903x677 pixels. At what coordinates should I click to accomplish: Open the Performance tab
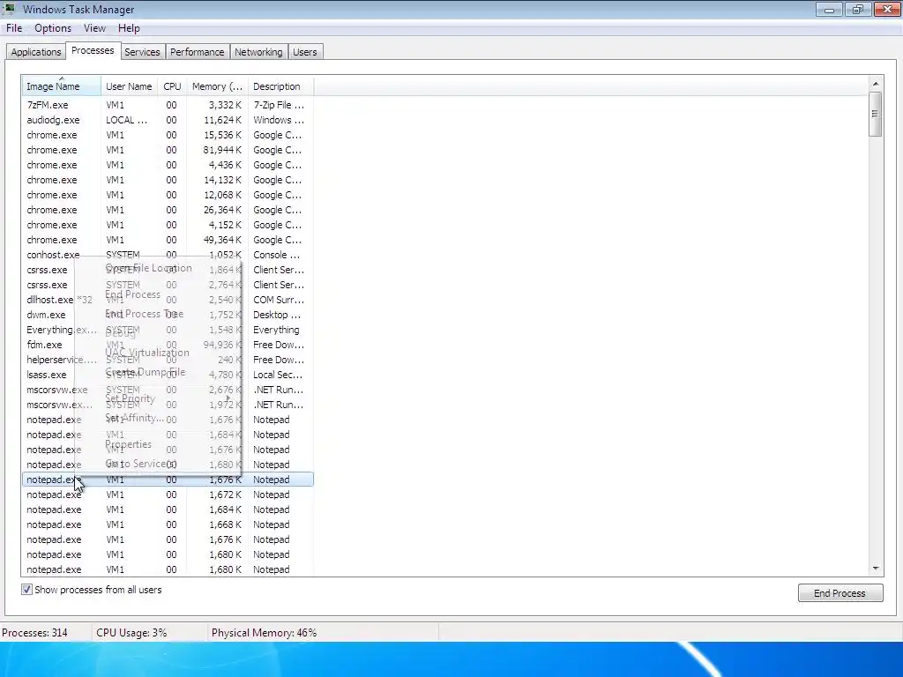coord(197,52)
